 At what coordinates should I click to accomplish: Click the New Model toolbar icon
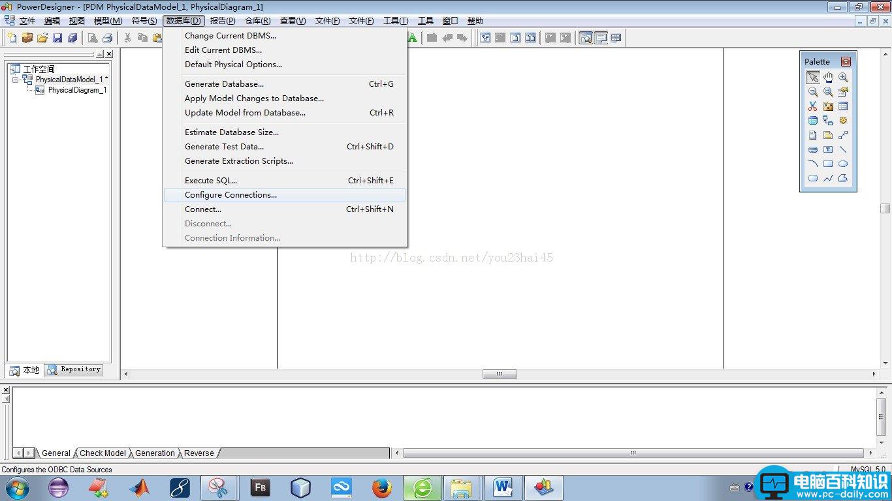12,38
